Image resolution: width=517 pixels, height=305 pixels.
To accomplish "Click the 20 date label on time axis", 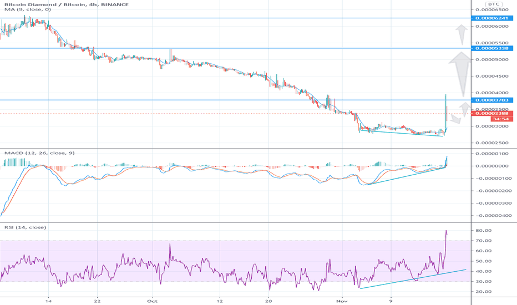I will [x=268, y=301].
